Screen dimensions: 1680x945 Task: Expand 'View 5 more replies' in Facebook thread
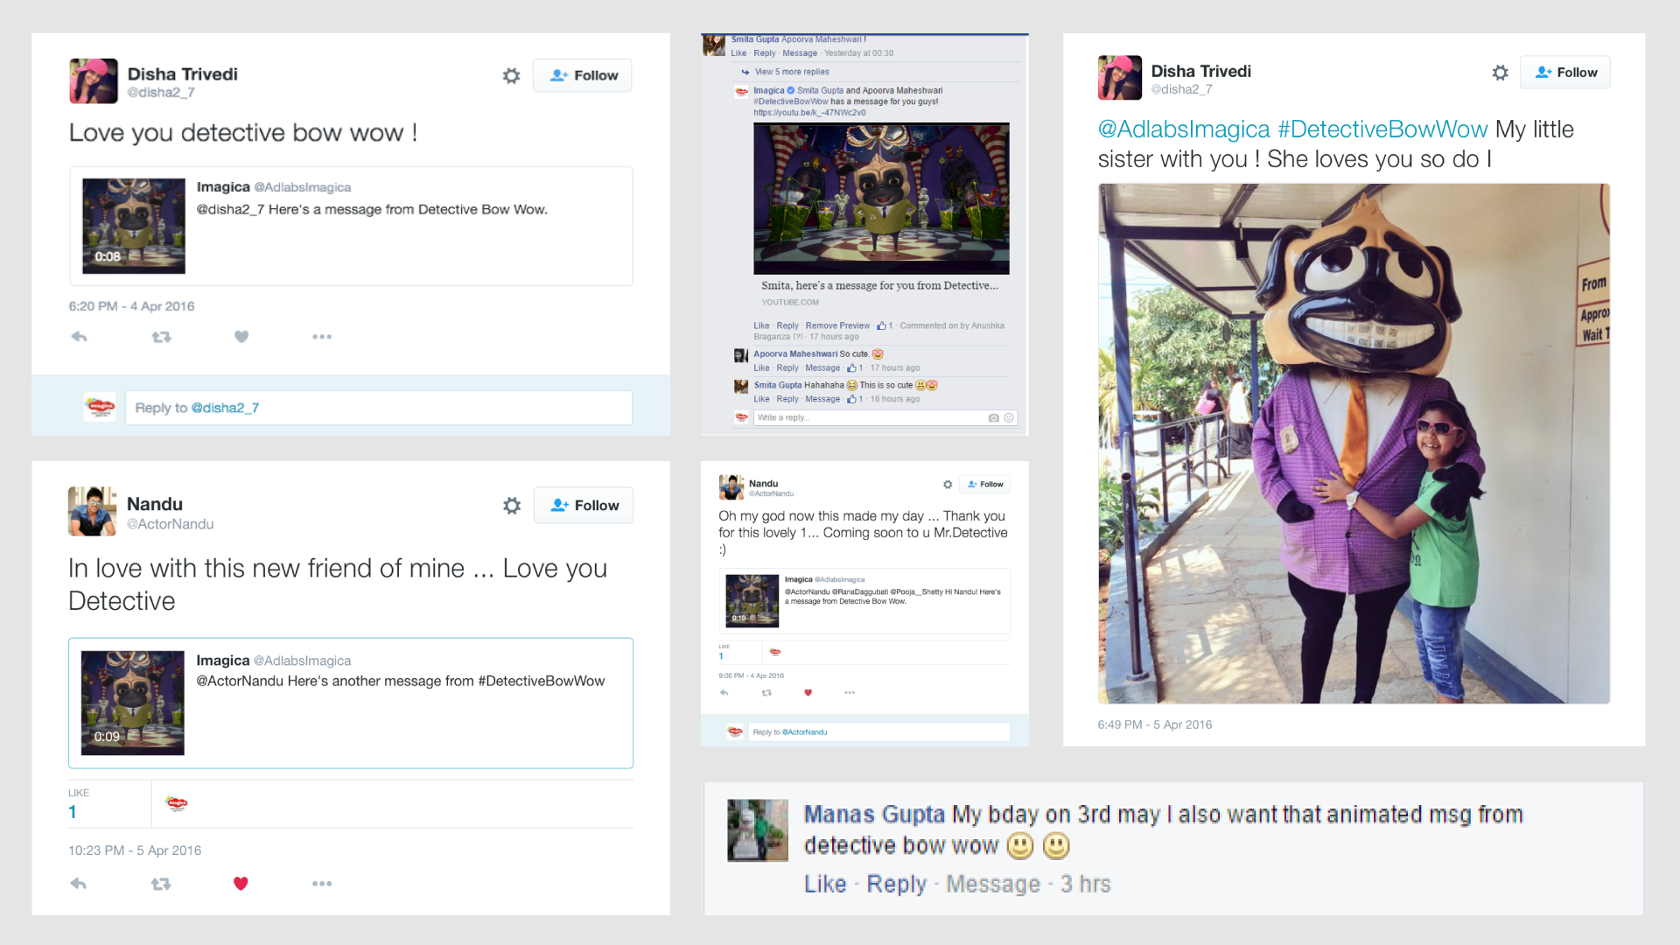(791, 72)
